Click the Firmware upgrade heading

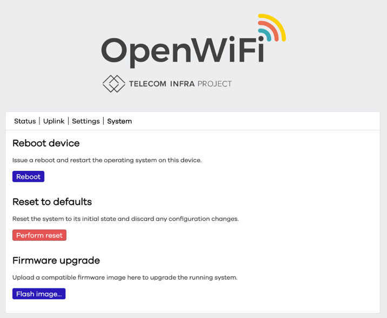pyautogui.click(x=56, y=261)
